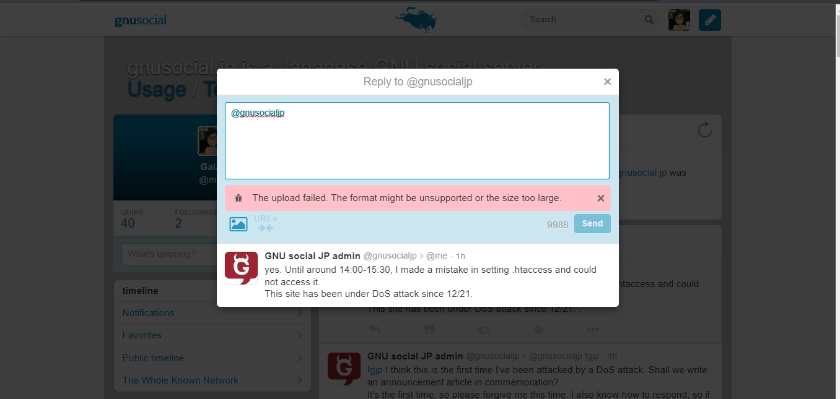Open Favorites in the sidebar
This screenshot has width=840, height=399.
coord(212,335)
